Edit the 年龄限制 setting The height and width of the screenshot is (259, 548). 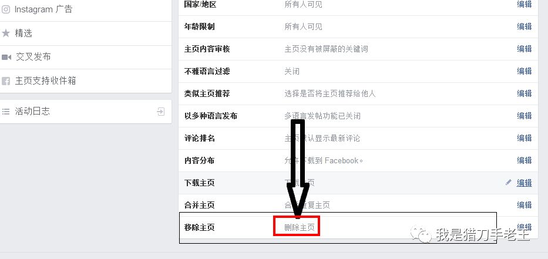click(525, 26)
